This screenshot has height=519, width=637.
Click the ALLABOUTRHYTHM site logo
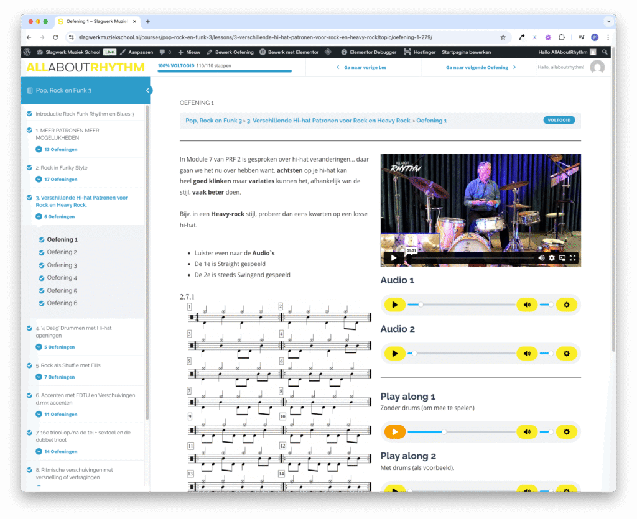[85, 67]
